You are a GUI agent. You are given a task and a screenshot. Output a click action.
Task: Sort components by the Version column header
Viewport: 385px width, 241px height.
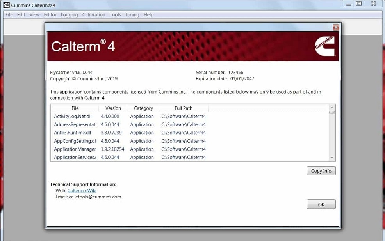[113, 108]
